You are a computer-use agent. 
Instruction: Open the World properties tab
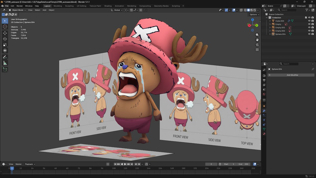coord(264,94)
